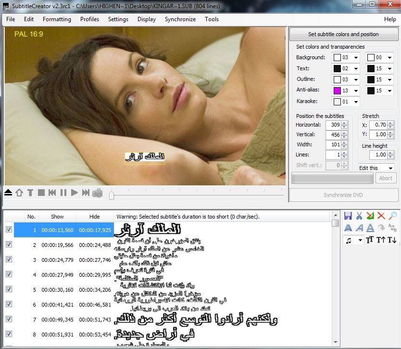Open the music note symbol dropdown
The image size is (401, 349).
(360, 240)
